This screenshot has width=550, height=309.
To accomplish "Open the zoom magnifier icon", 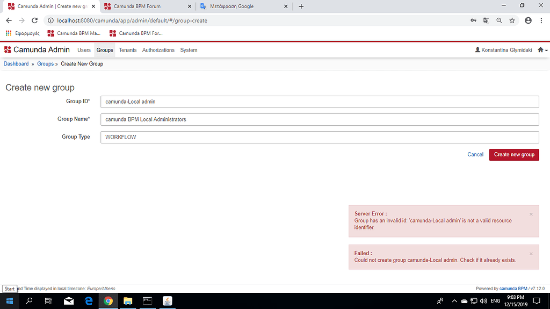I will (499, 20).
